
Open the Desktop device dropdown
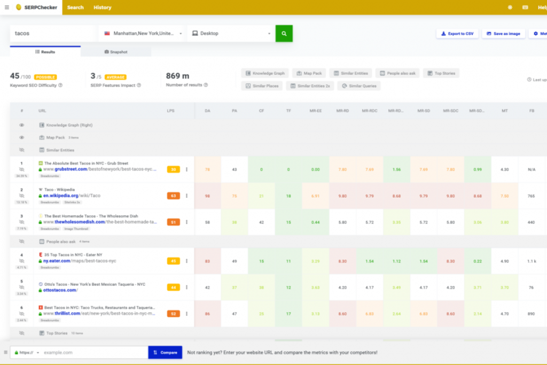[231, 34]
